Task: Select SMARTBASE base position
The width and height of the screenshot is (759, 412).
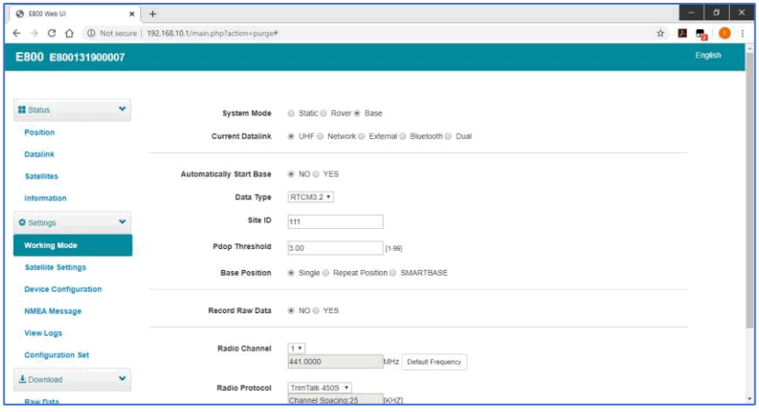Action: click(393, 273)
